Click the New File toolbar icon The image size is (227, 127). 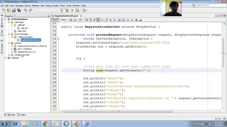pyautogui.click(x=4, y=10)
